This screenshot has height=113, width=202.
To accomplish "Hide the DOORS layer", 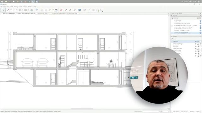I will [196, 46].
